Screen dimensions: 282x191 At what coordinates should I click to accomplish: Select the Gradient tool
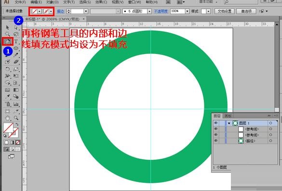(x=16, y=90)
